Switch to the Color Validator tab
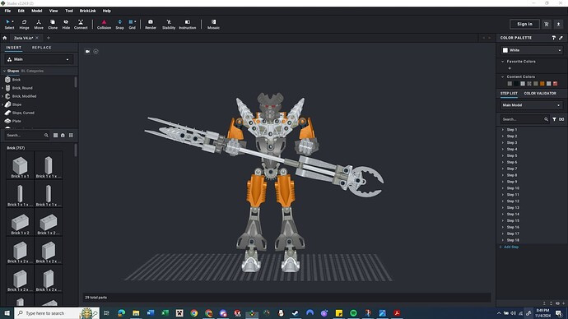The height and width of the screenshot is (319, 568). click(x=540, y=93)
